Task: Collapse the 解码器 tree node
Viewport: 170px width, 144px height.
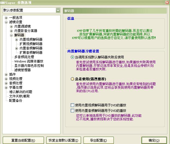Action: pos(11,35)
